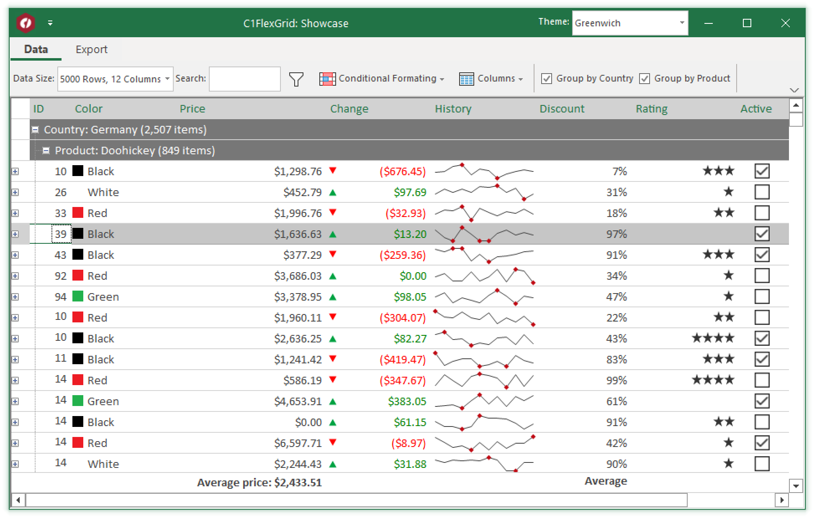Click the red down triangle in row 33

click(x=333, y=212)
